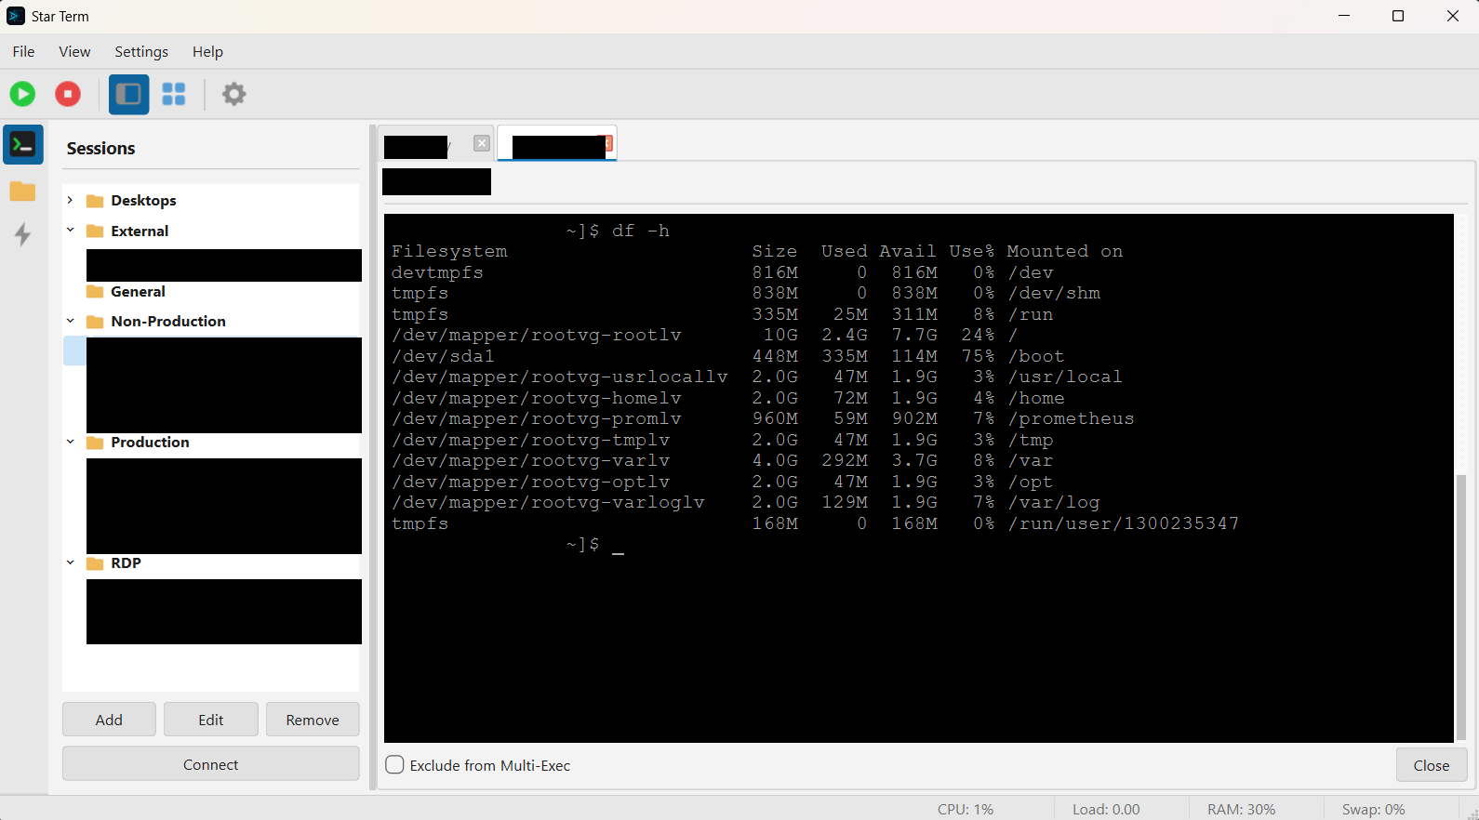This screenshot has height=820, width=1479.
Task: Click the Remove session button
Action: click(x=313, y=720)
